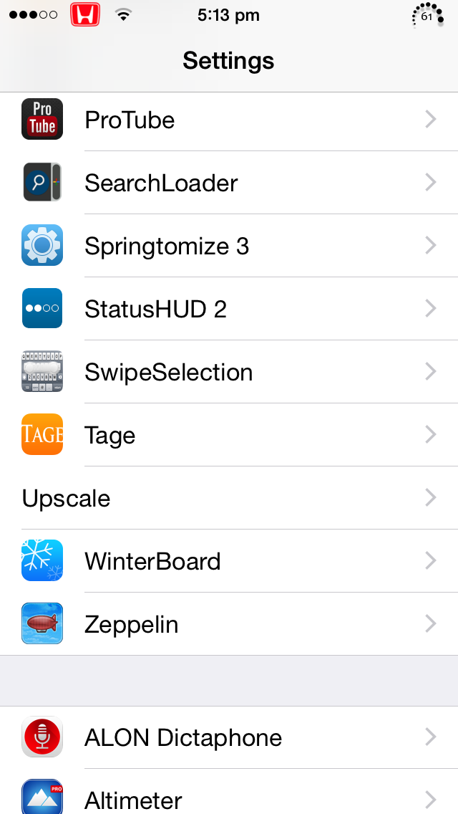This screenshot has height=814, width=458.
Task: Open the SwipeSelection keyboard icon
Action: click(x=42, y=371)
